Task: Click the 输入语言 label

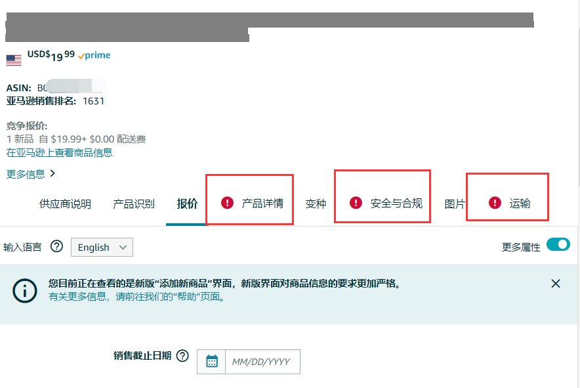Action: (22, 247)
